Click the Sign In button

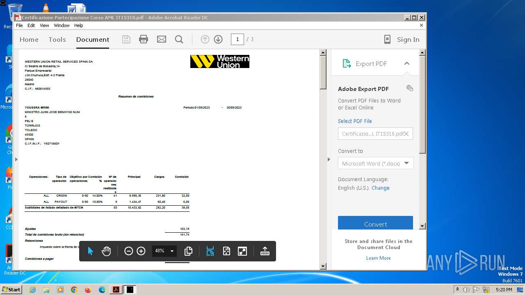click(408, 39)
